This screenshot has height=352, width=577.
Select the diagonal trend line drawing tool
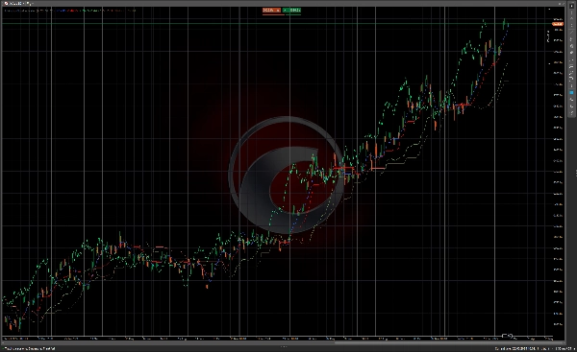(x=572, y=33)
